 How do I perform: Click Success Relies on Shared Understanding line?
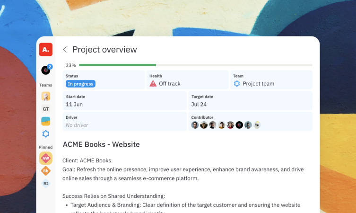(x=114, y=196)
